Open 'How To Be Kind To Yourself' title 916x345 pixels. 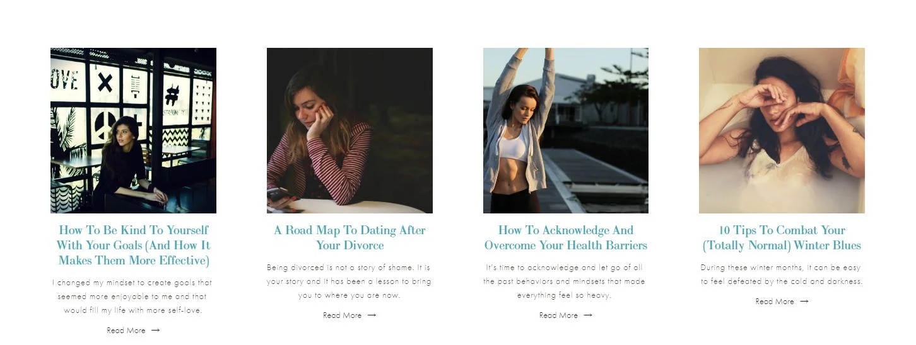[x=133, y=246]
